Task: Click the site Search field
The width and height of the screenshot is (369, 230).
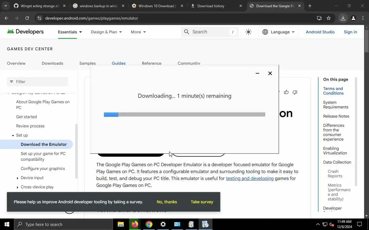Action: click(210, 32)
